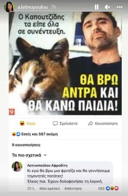128x196 pixels.
Task: Click the laughing emoji reaction icon under post
Action: click(14, 134)
